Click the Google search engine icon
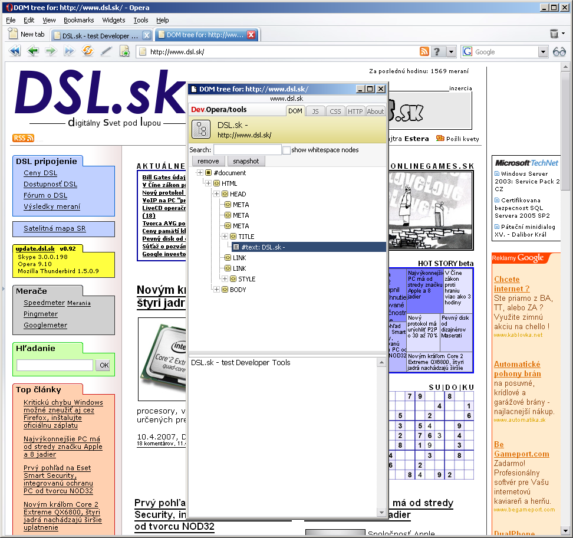573x538 pixels. click(467, 51)
